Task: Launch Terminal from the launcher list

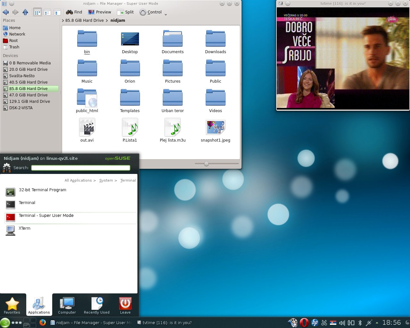Action: [x=70, y=205]
